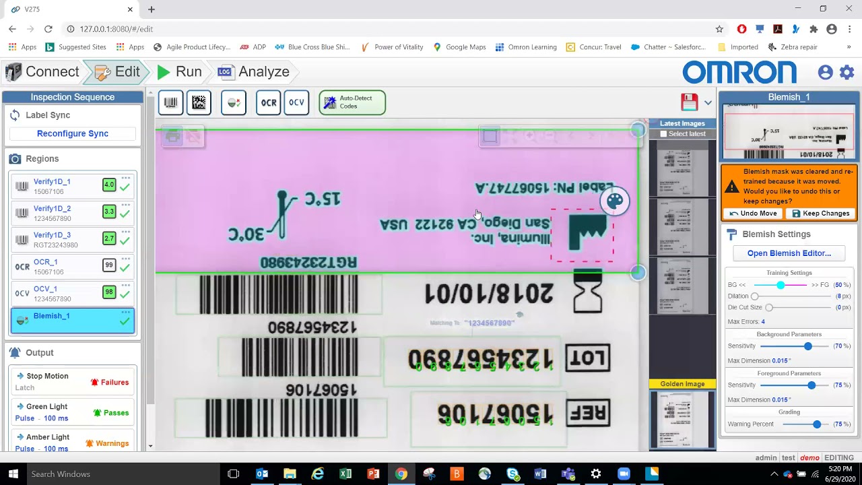Adjust the Warning Percent slider
This screenshot has width=862, height=485.
817,424
